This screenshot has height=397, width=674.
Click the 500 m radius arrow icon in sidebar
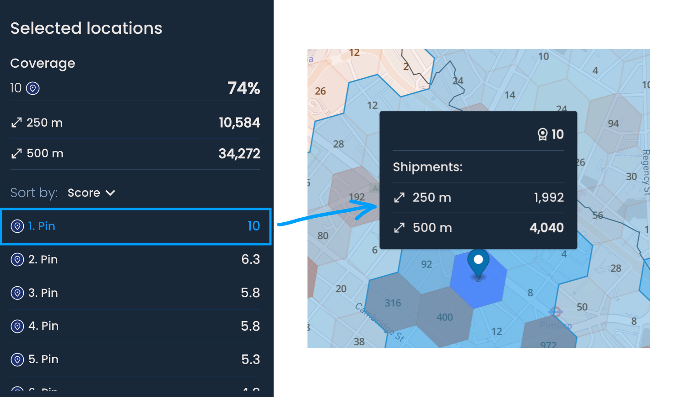[x=16, y=153]
